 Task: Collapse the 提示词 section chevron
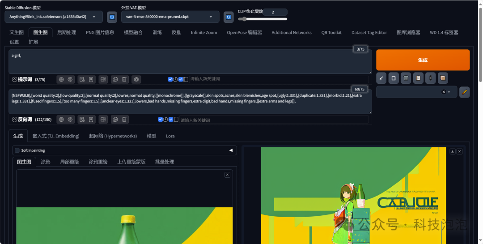point(14,79)
